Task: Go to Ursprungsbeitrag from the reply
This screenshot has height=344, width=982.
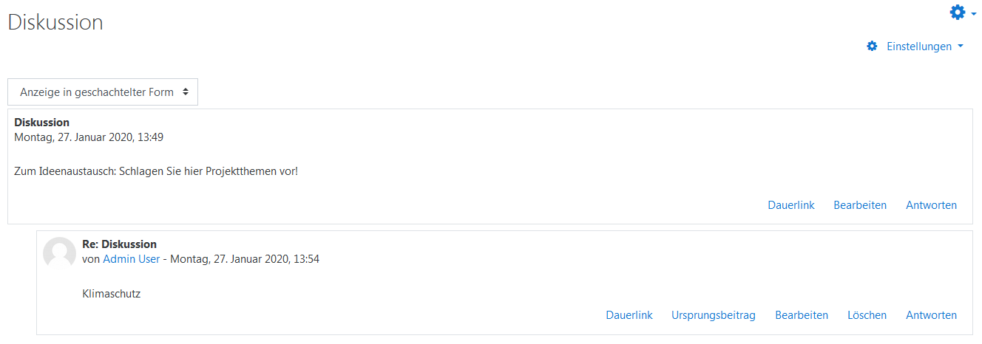Action: click(x=714, y=315)
